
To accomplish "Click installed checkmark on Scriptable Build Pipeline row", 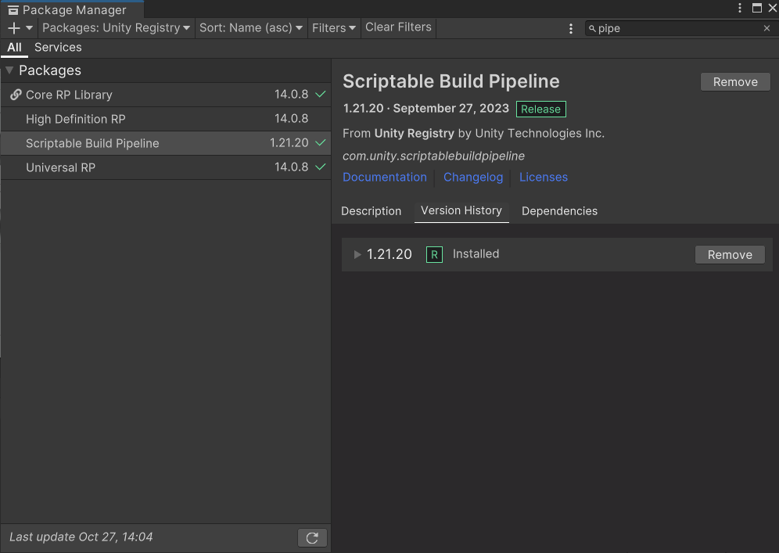I will coord(321,142).
